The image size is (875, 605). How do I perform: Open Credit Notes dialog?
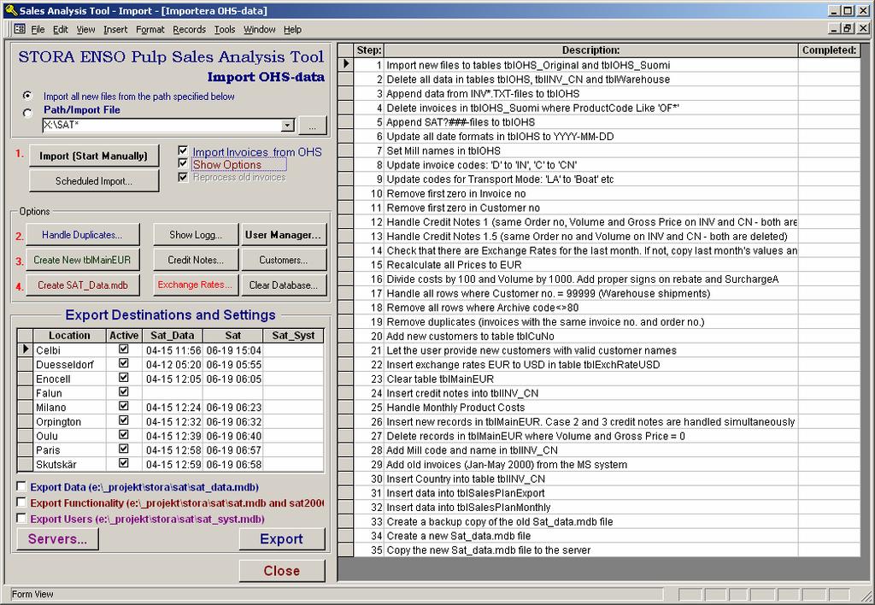[196, 260]
